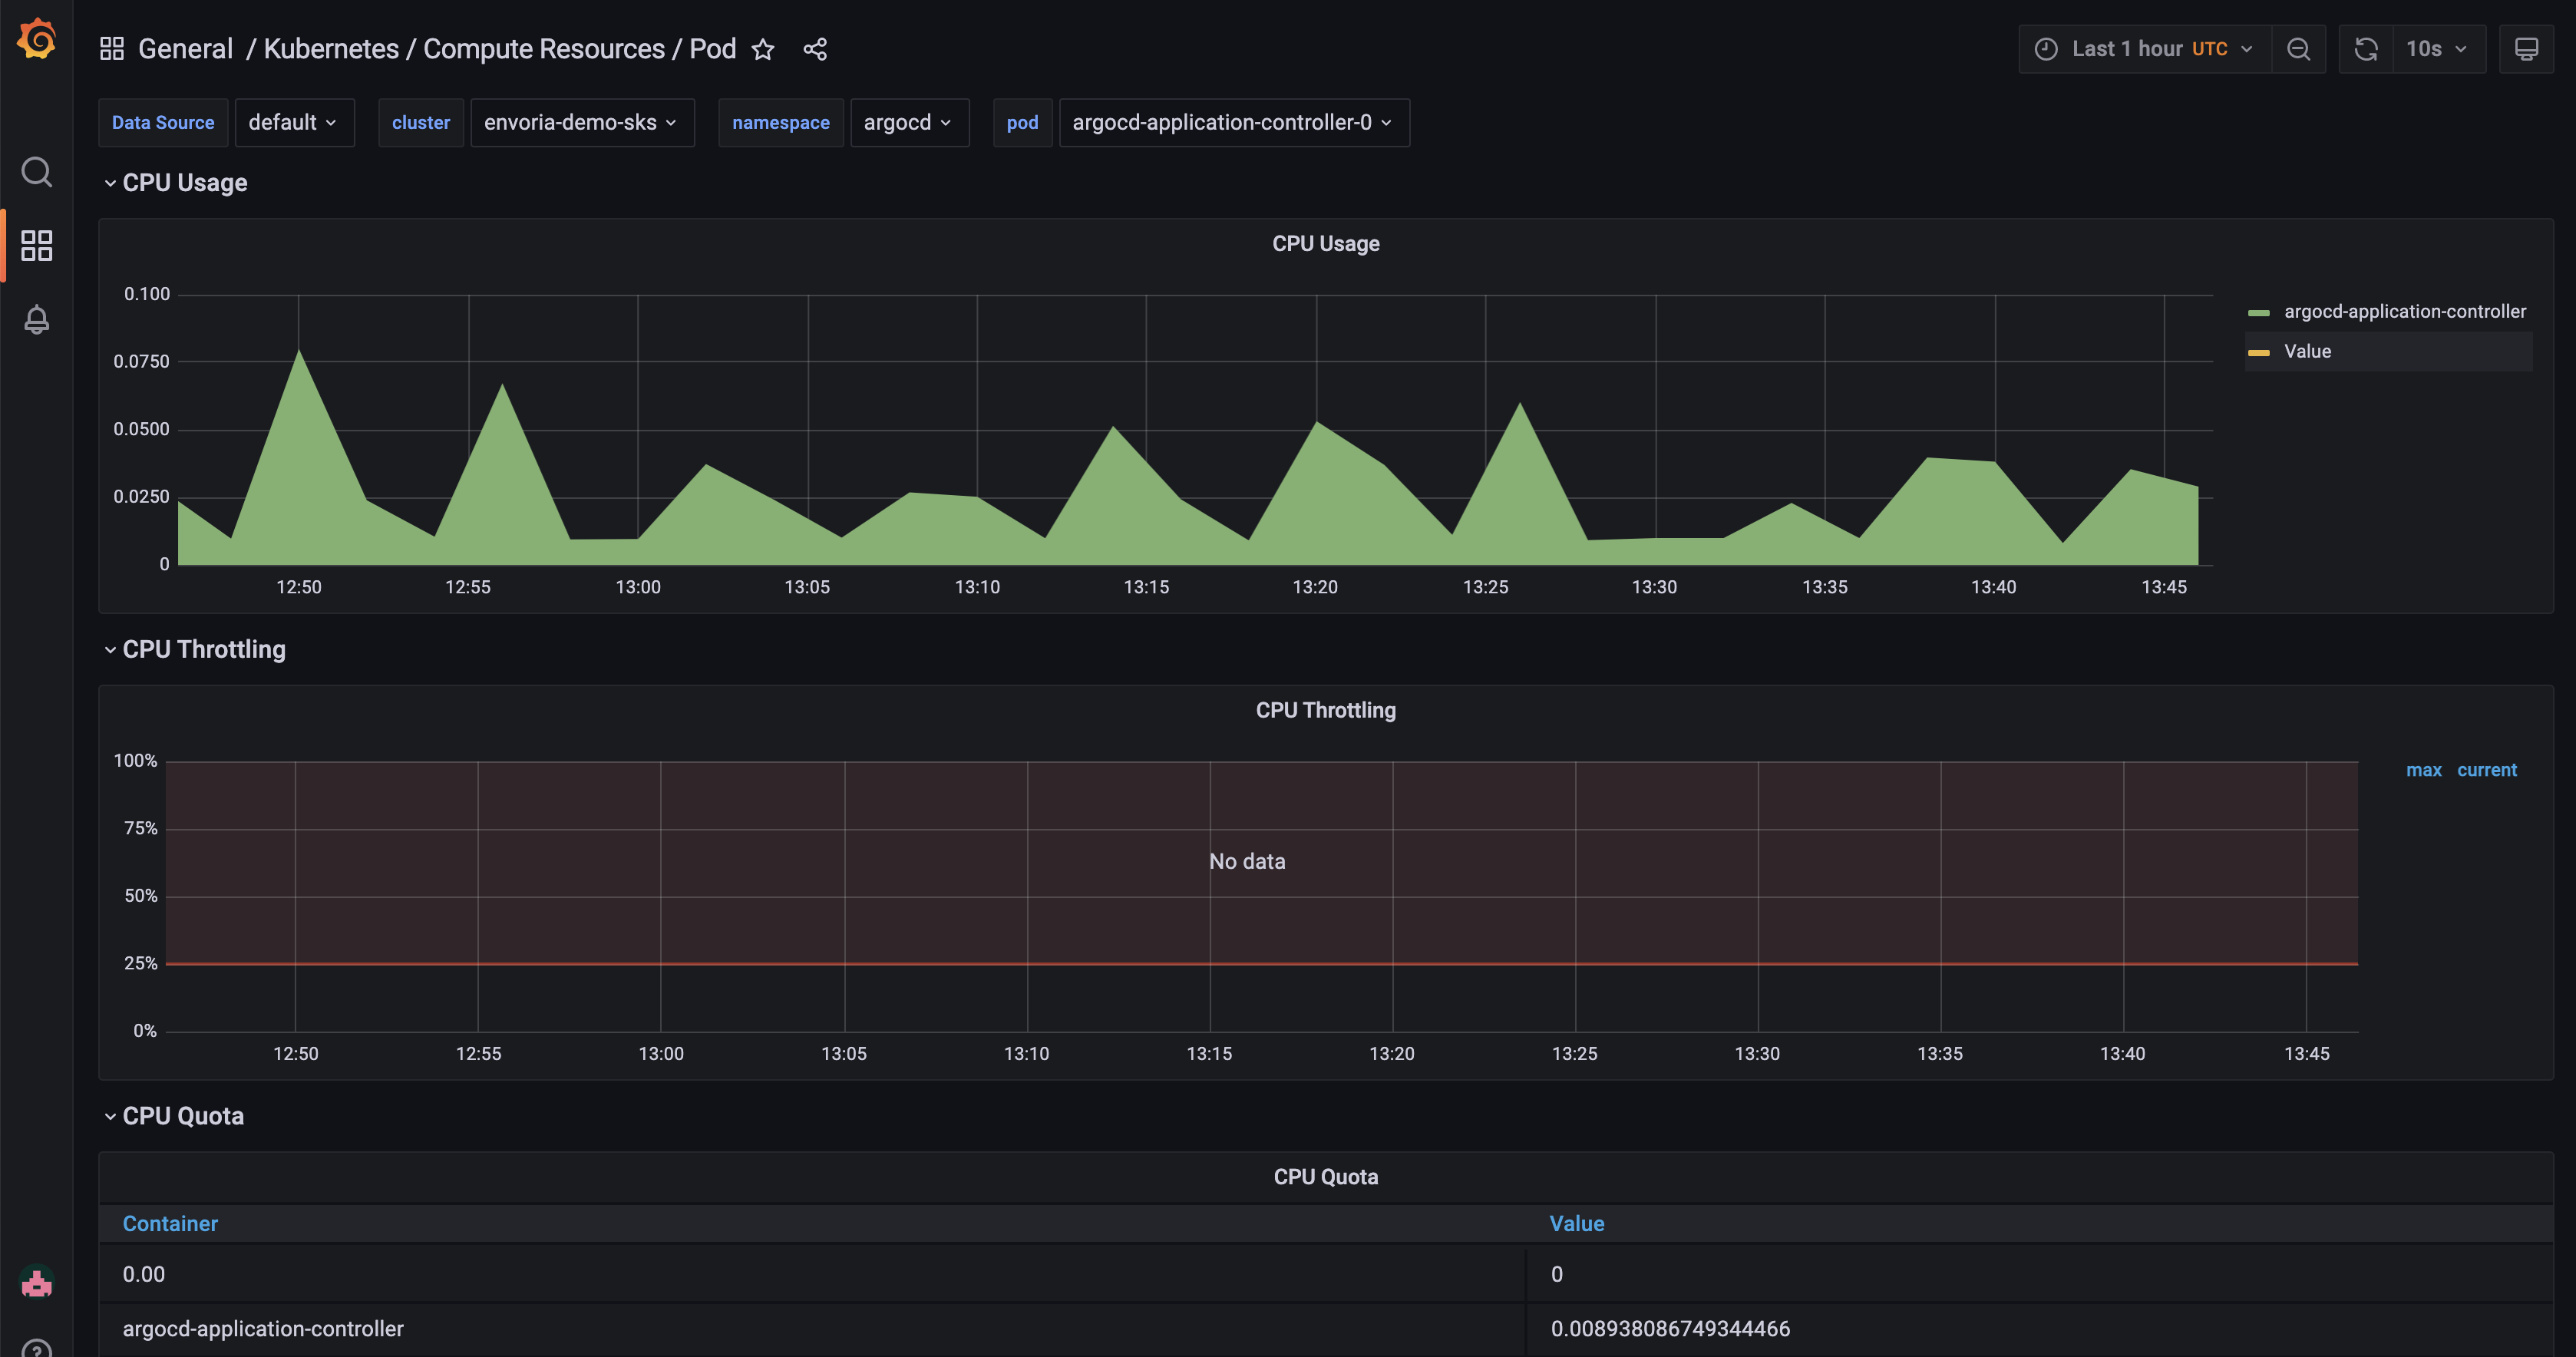The height and width of the screenshot is (1357, 2576).
Task: Click cluster variable label
Action: [x=421, y=122]
